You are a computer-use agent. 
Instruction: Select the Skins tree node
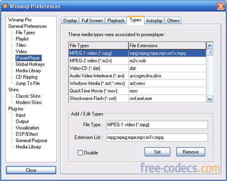(14, 90)
